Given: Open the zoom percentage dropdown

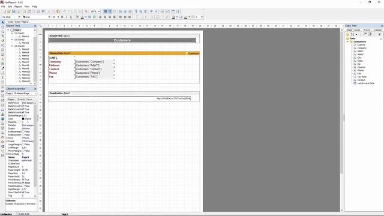Looking at the screenshot, I should pyautogui.click(x=99, y=11).
